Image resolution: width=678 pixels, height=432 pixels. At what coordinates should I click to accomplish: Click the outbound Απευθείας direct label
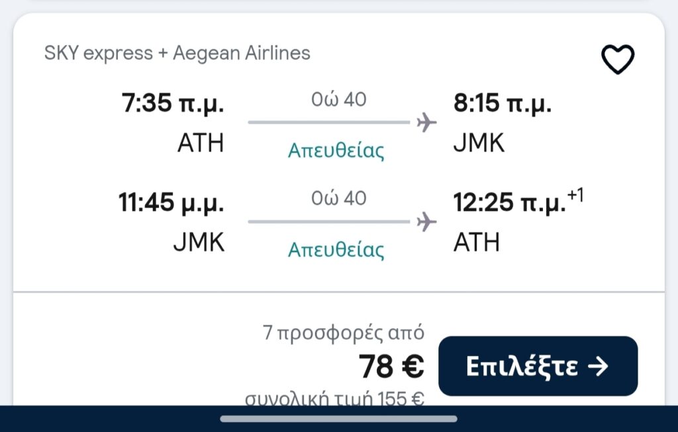336,151
